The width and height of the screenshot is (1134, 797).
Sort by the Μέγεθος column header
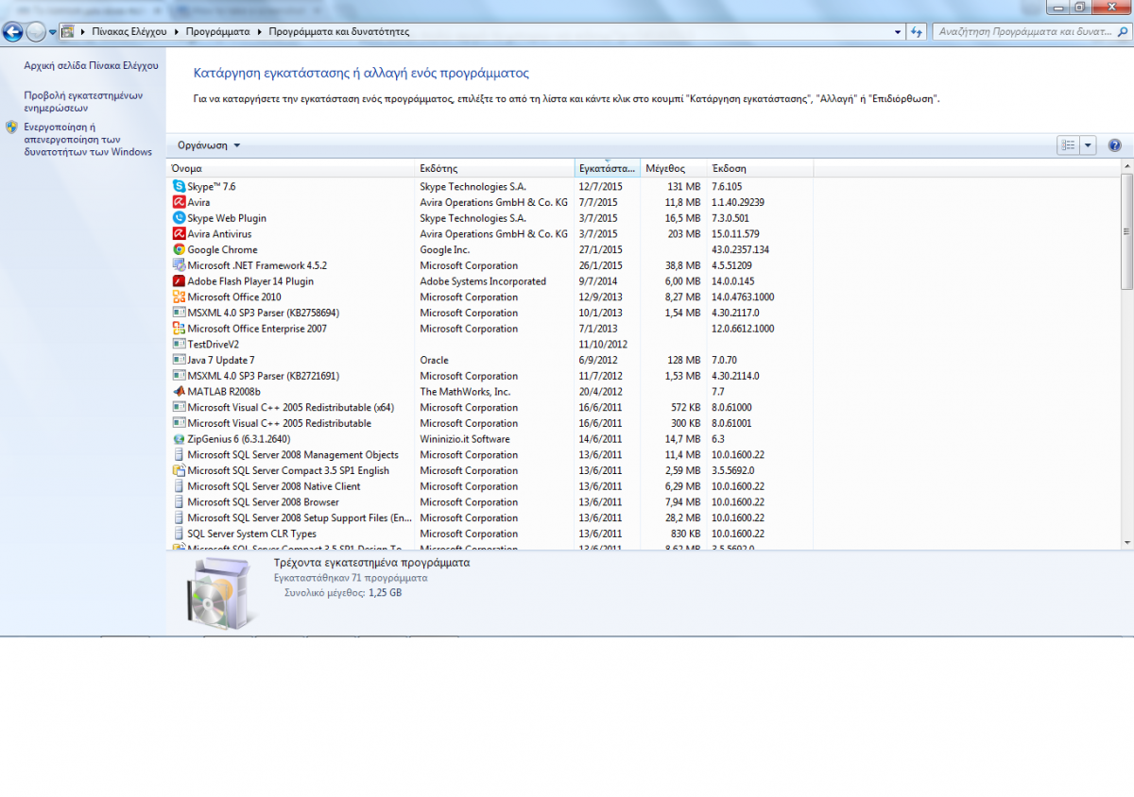coord(674,168)
